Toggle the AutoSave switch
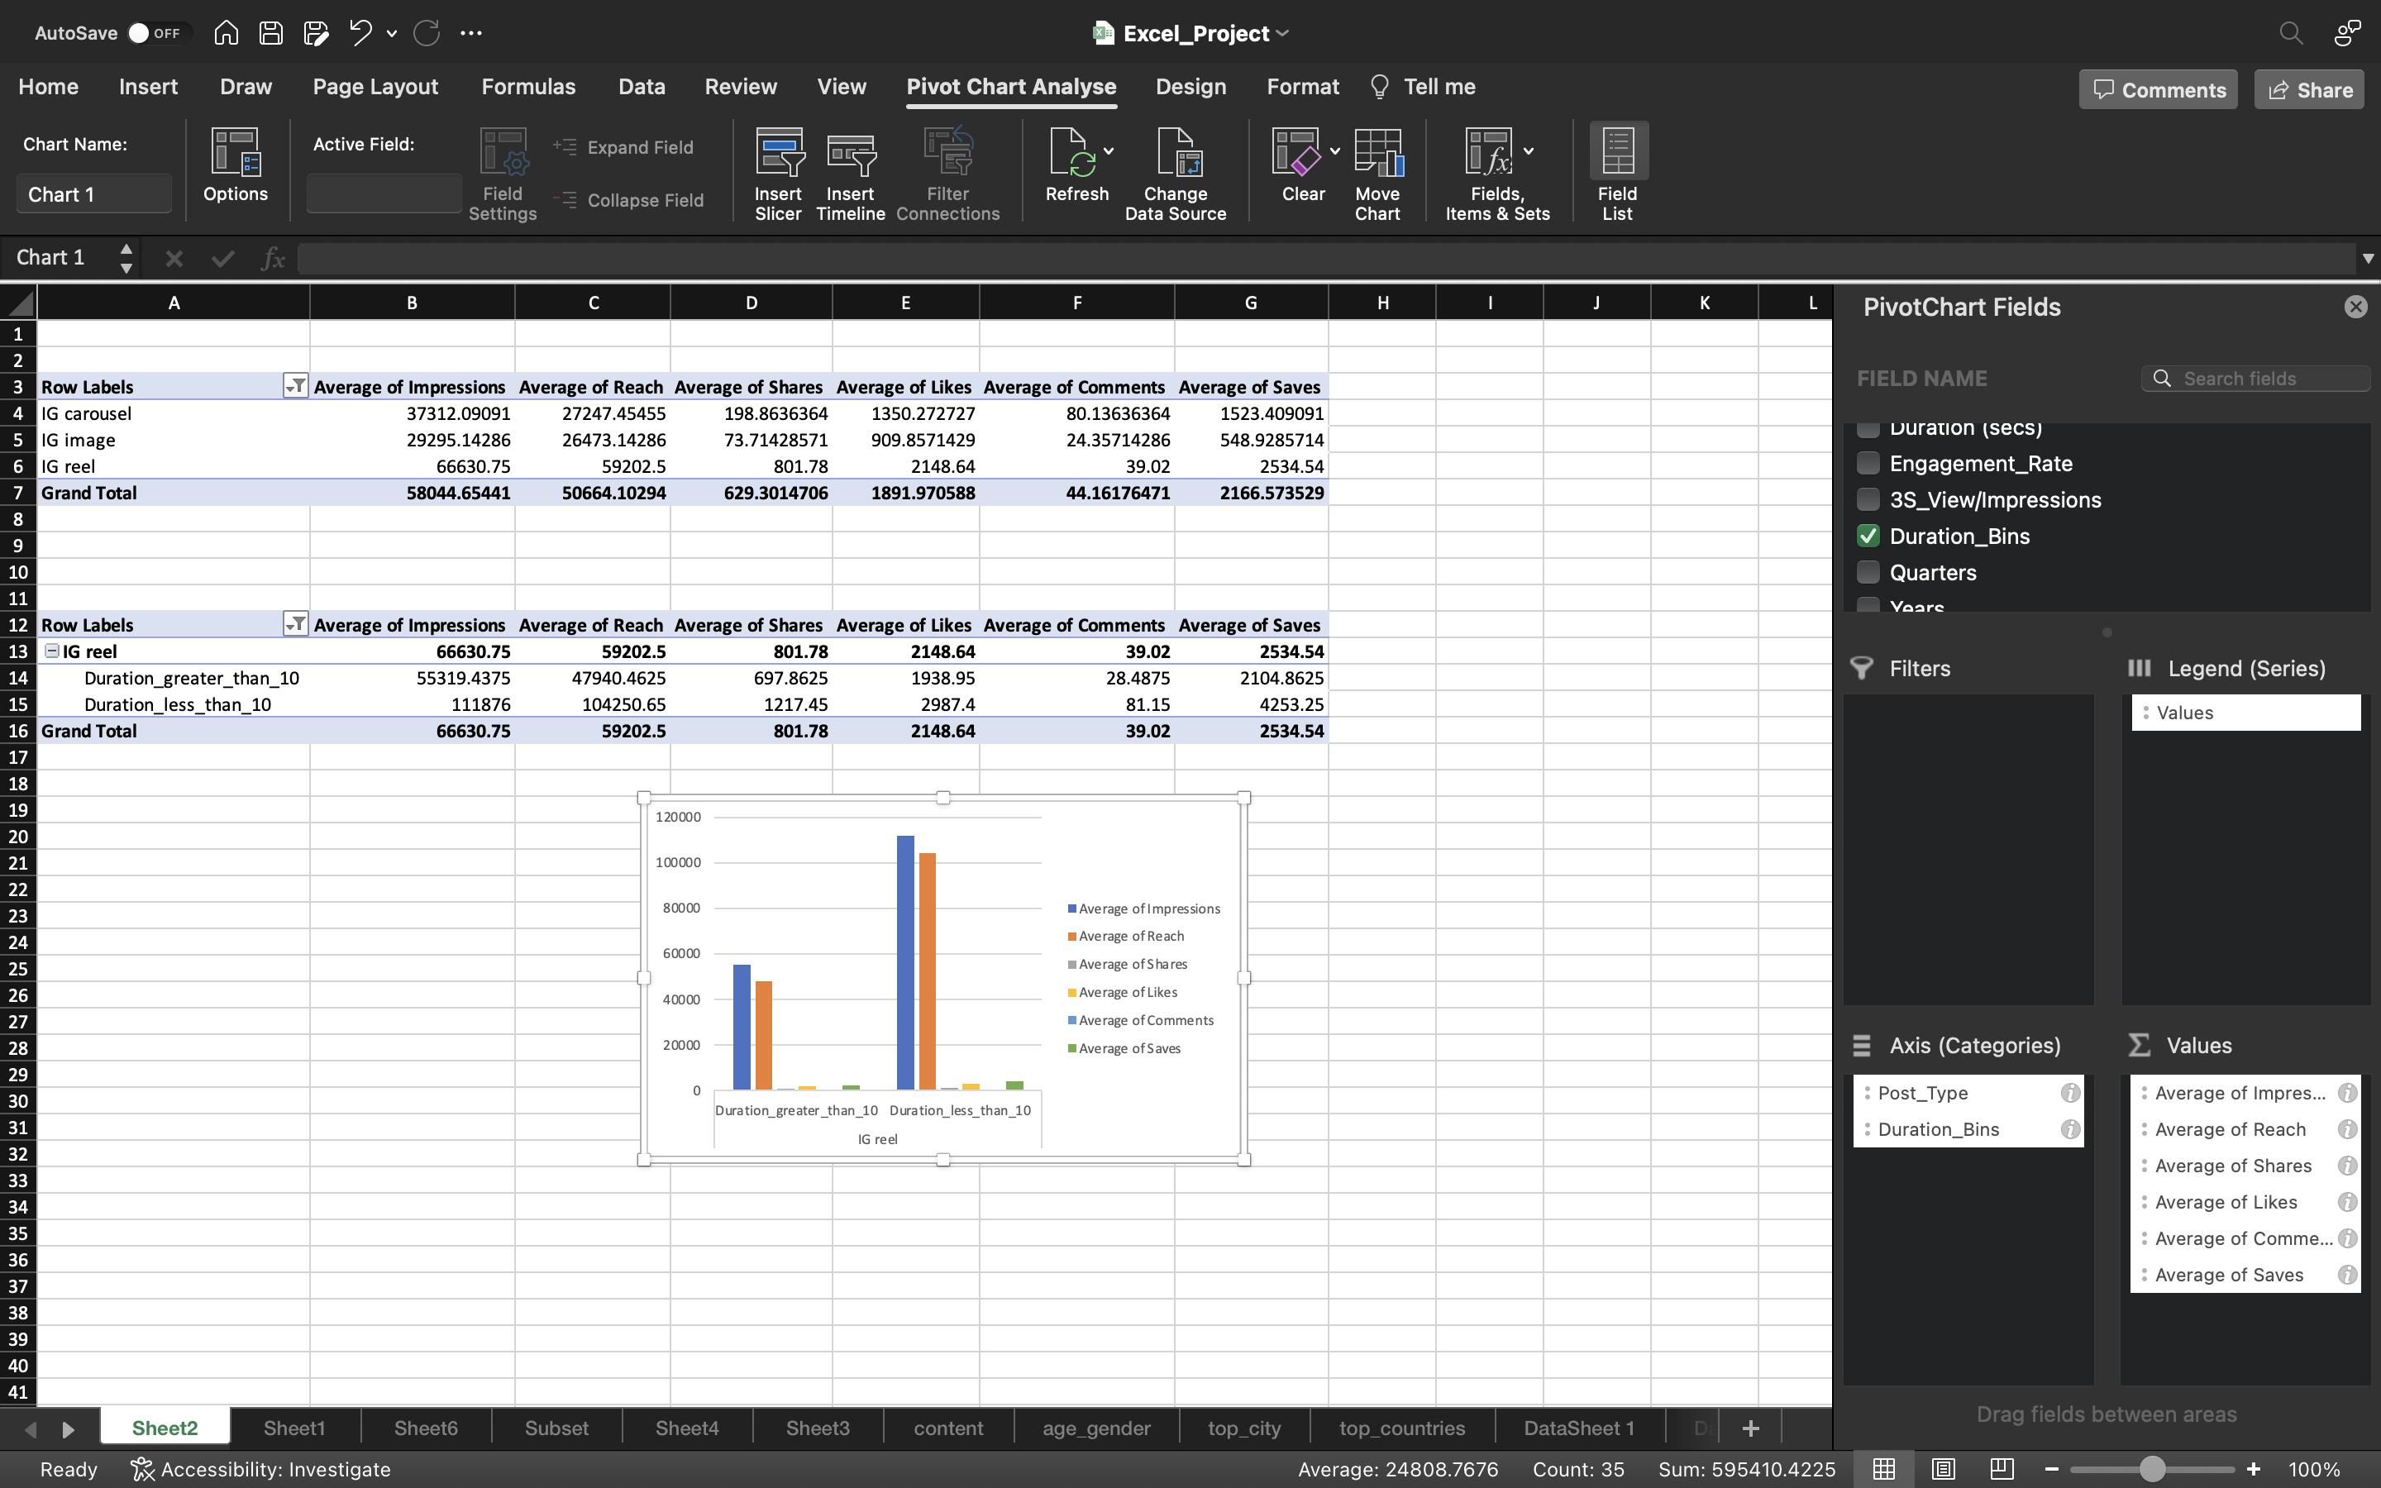This screenshot has height=1488, width=2381. (156, 33)
